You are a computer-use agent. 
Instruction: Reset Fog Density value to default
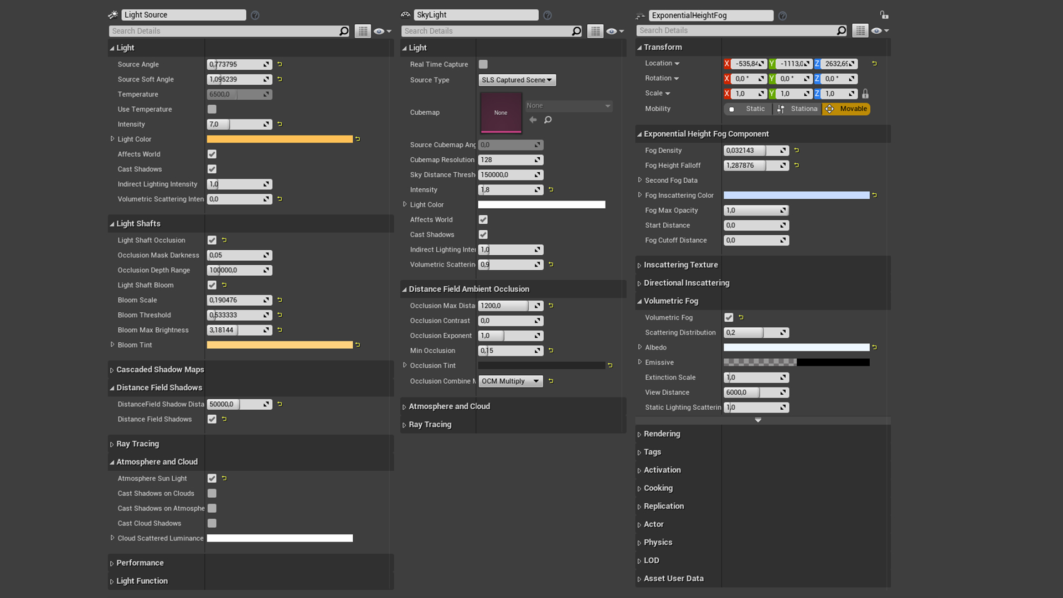click(797, 150)
